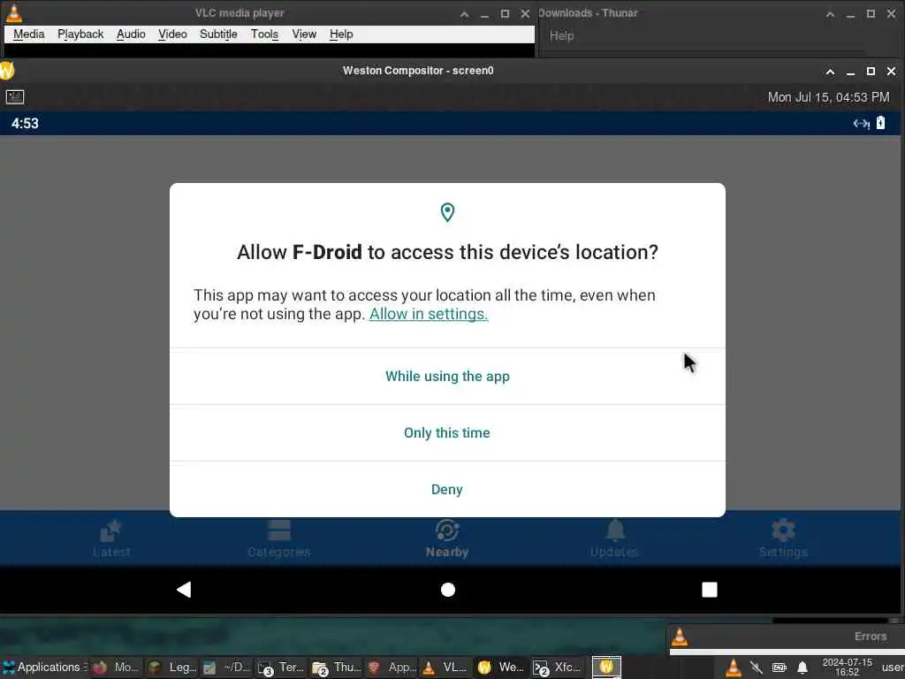The width and height of the screenshot is (905, 679).
Task: Open VLC Help menu
Action: click(341, 34)
